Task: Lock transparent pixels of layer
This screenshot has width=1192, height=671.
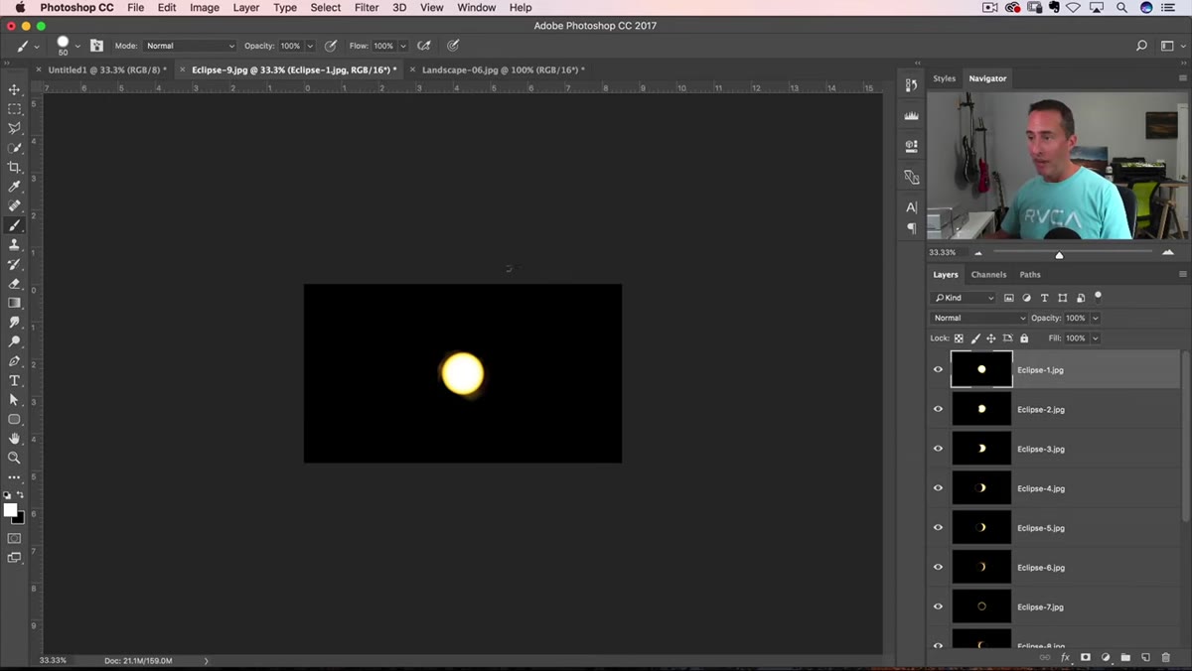Action: (x=959, y=338)
